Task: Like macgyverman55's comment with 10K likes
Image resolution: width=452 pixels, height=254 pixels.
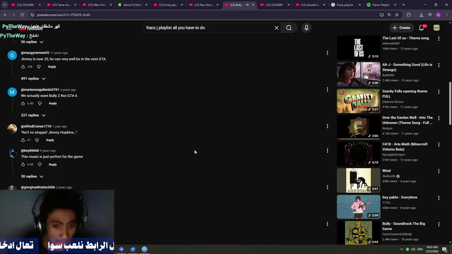Action: [23, 67]
